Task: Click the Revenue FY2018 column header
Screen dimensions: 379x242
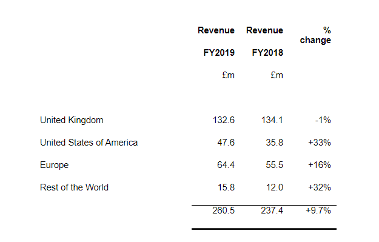Action: [264, 41]
